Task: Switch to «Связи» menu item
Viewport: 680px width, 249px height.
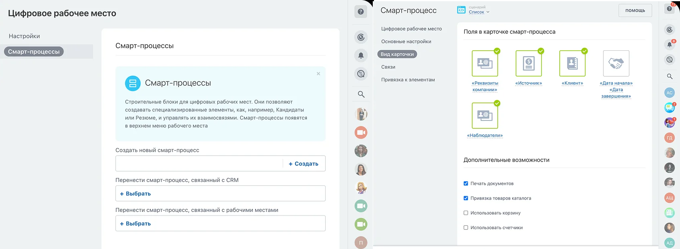Action: (x=388, y=67)
